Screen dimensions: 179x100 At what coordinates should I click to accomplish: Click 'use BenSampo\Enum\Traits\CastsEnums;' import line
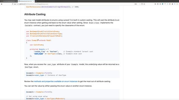(x=43, y=31)
